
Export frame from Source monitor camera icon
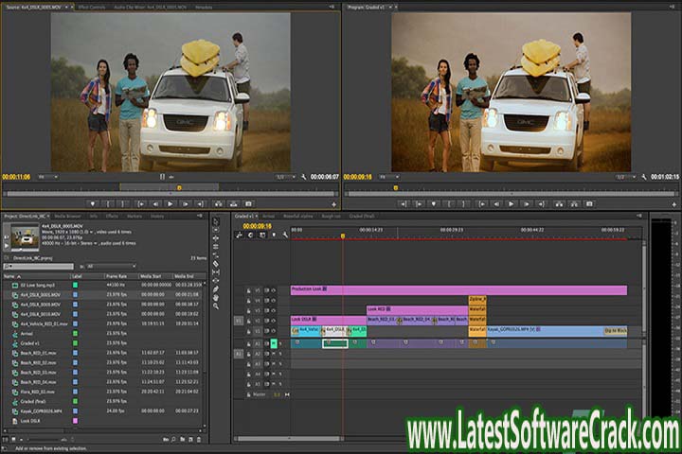(248, 203)
